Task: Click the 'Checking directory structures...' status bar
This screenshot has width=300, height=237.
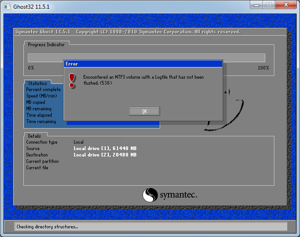Action: pyautogui.click(x=150, y=226)
